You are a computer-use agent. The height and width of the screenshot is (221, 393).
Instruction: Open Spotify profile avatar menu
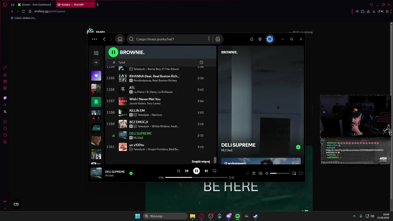[270, 39]
